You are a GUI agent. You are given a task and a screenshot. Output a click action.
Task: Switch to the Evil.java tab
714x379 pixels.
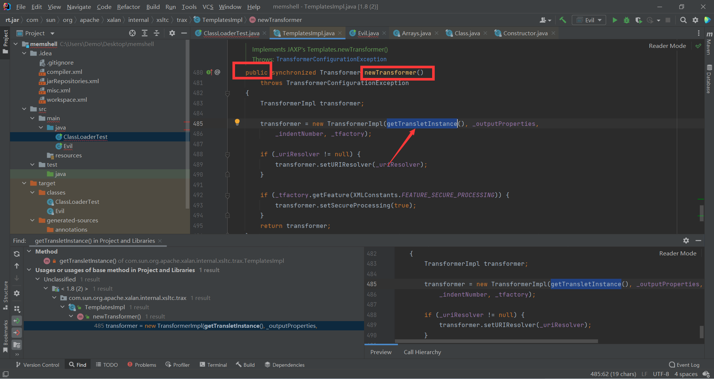[368, 33]
